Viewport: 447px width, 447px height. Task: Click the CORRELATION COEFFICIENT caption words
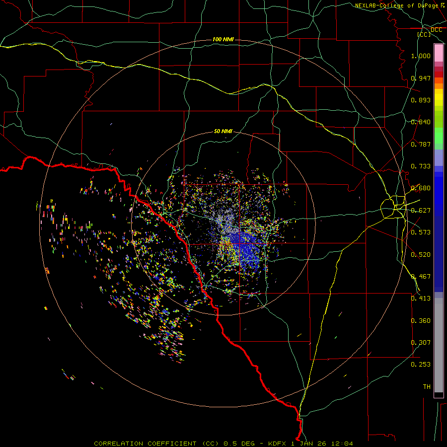(145, 444)
